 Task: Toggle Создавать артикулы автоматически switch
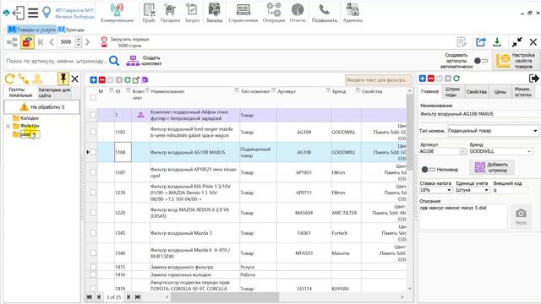(x=481, y=61)
